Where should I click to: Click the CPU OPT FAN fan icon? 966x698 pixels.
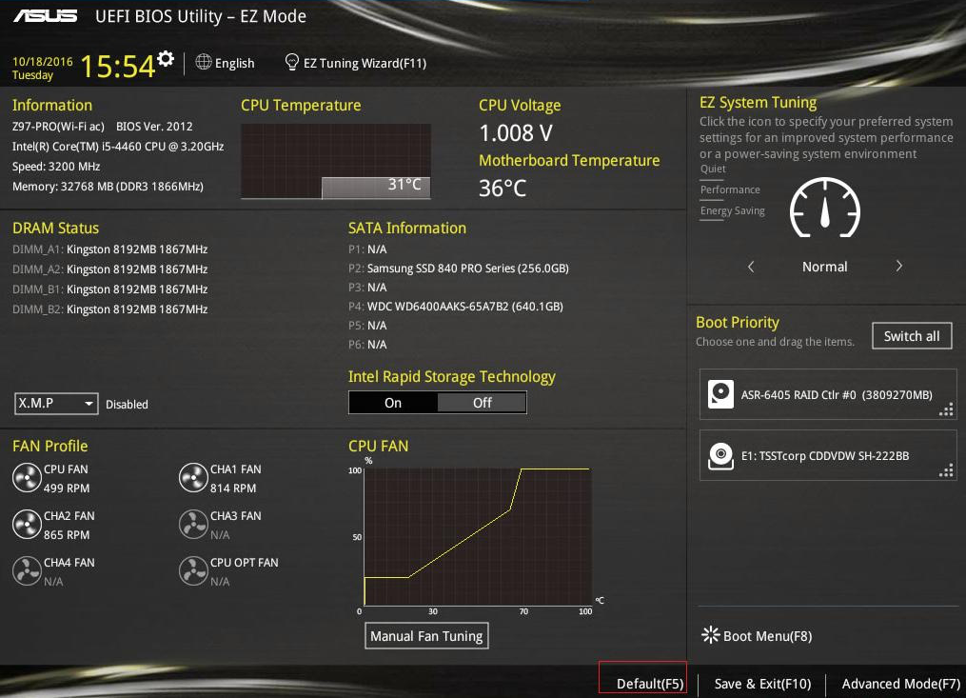193,571
